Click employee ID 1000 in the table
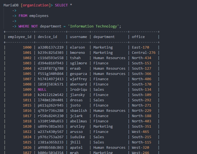197x154 pixels. pyautogui.click(x=27, y=47)
